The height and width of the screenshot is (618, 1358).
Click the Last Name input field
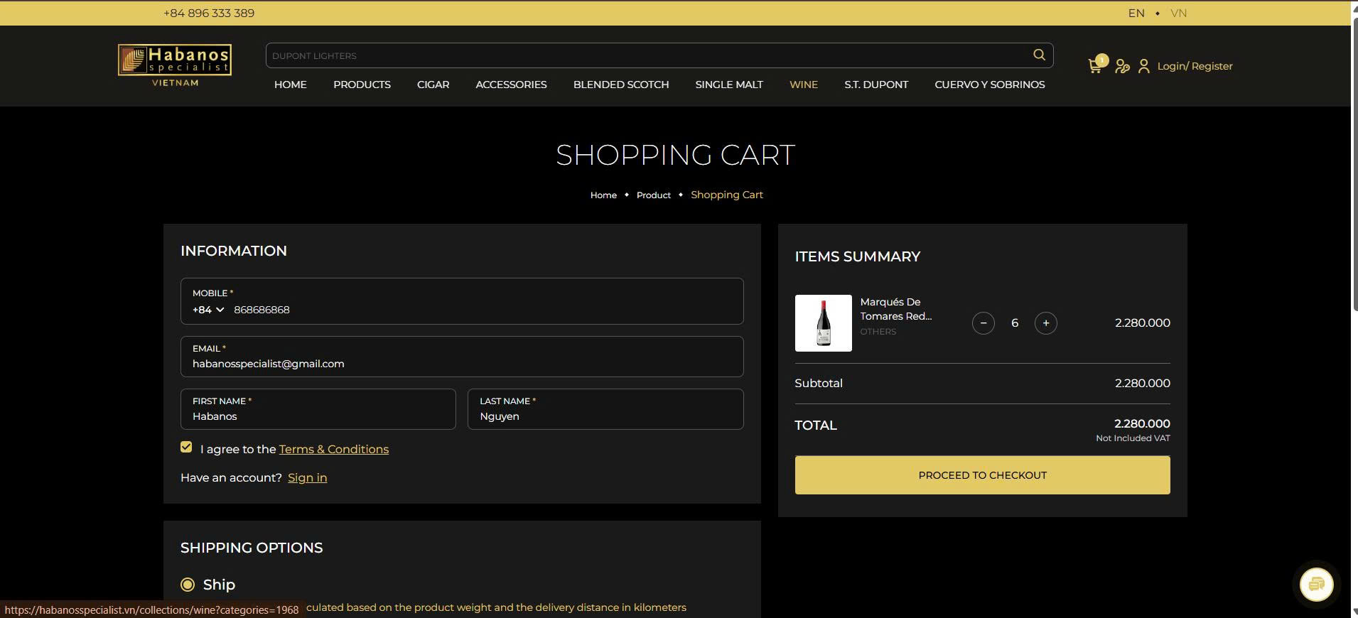point(605,409)
